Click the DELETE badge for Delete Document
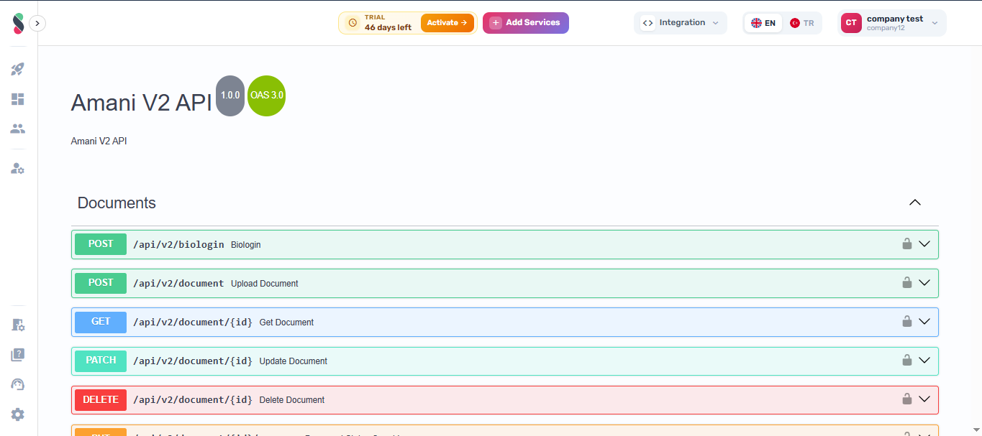This screenshot has width=982, height=436. tap(101, 400)
